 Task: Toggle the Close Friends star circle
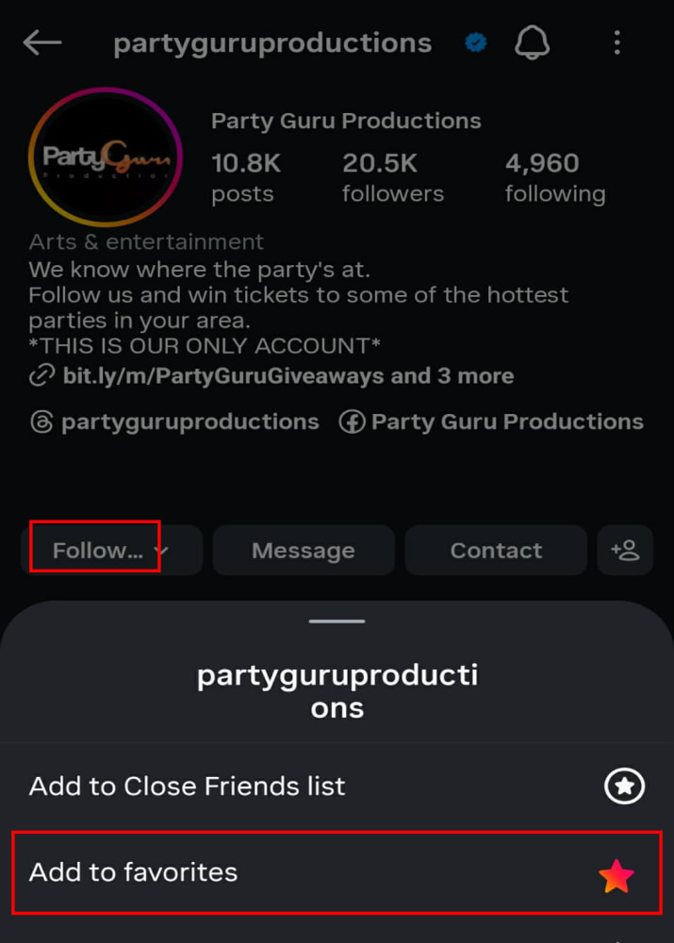tap(624, 786)
